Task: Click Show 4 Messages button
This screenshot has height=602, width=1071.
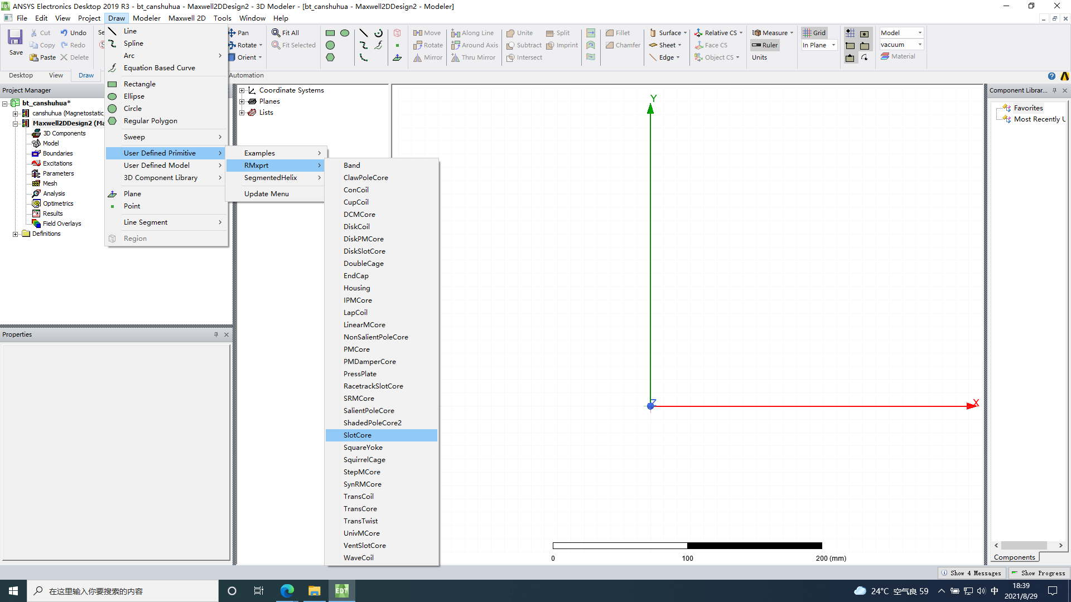Action: click(972, 573)
